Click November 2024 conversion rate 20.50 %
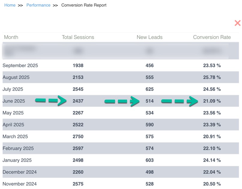The width and height of the screenshot is (242, 189). pos(212,184)
